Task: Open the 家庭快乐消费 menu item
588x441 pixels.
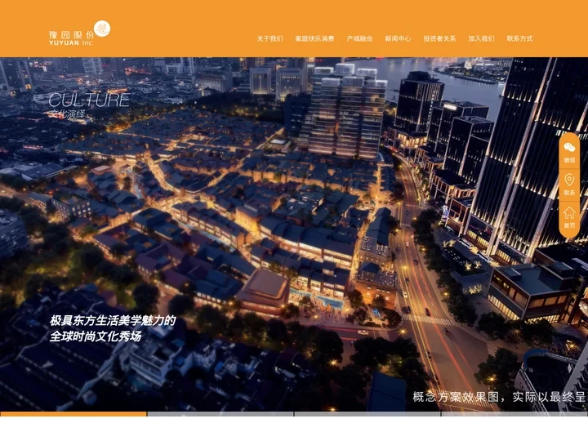Action: click(x=314, y=38)
